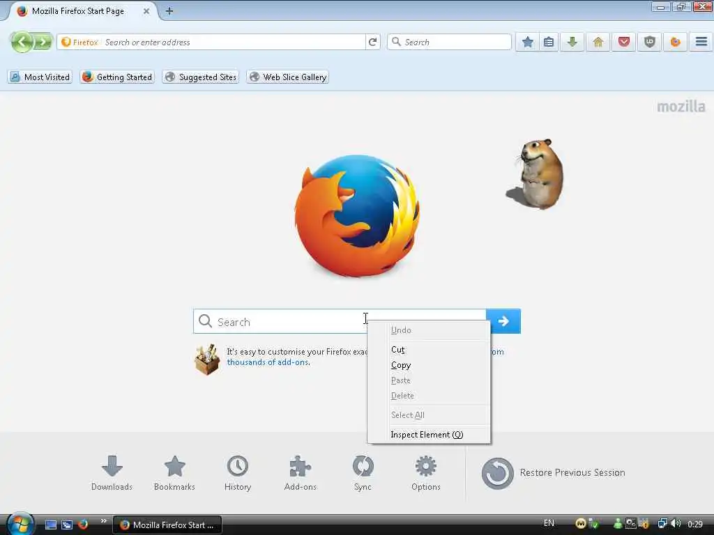Open Add-ons from the start page
The height and width of the screenshot is (535, 714).
tap(300, 473)
